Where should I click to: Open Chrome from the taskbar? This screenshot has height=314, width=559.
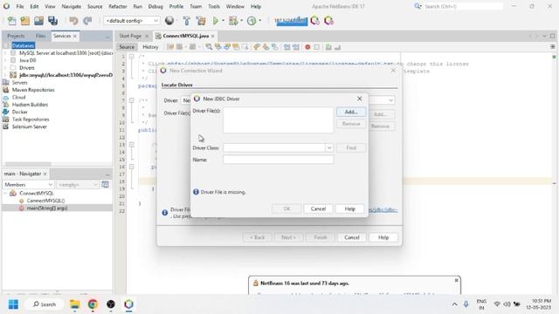tap(93, 304)
